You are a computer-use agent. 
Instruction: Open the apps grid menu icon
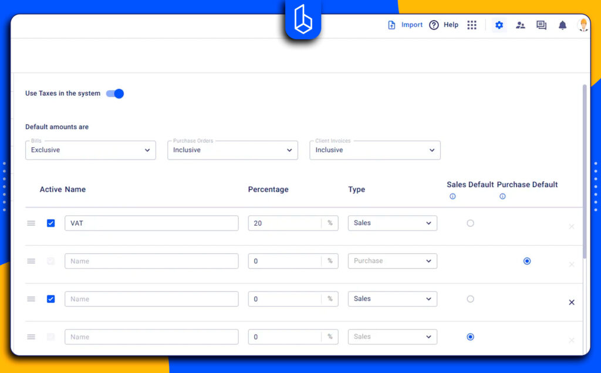[472, 25]
